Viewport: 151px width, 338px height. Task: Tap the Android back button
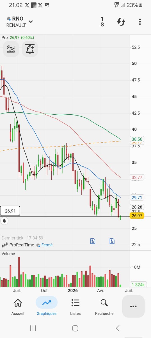[118, 328]
